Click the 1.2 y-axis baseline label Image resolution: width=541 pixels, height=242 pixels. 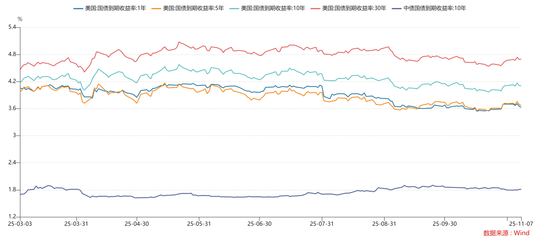point(12,217)
